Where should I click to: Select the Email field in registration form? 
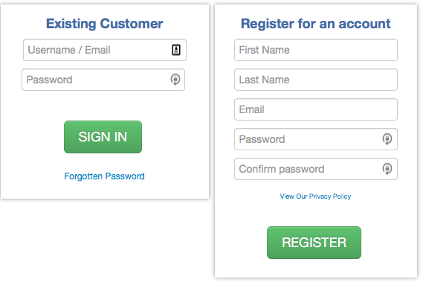click(x=316, y=109)
